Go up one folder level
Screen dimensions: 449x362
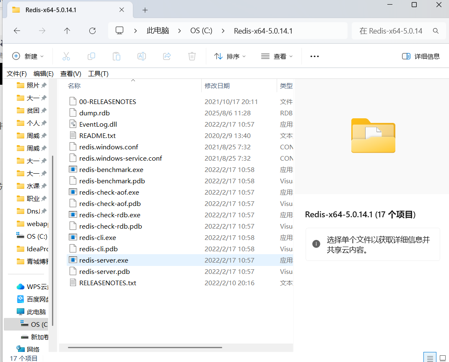[67, 31]
